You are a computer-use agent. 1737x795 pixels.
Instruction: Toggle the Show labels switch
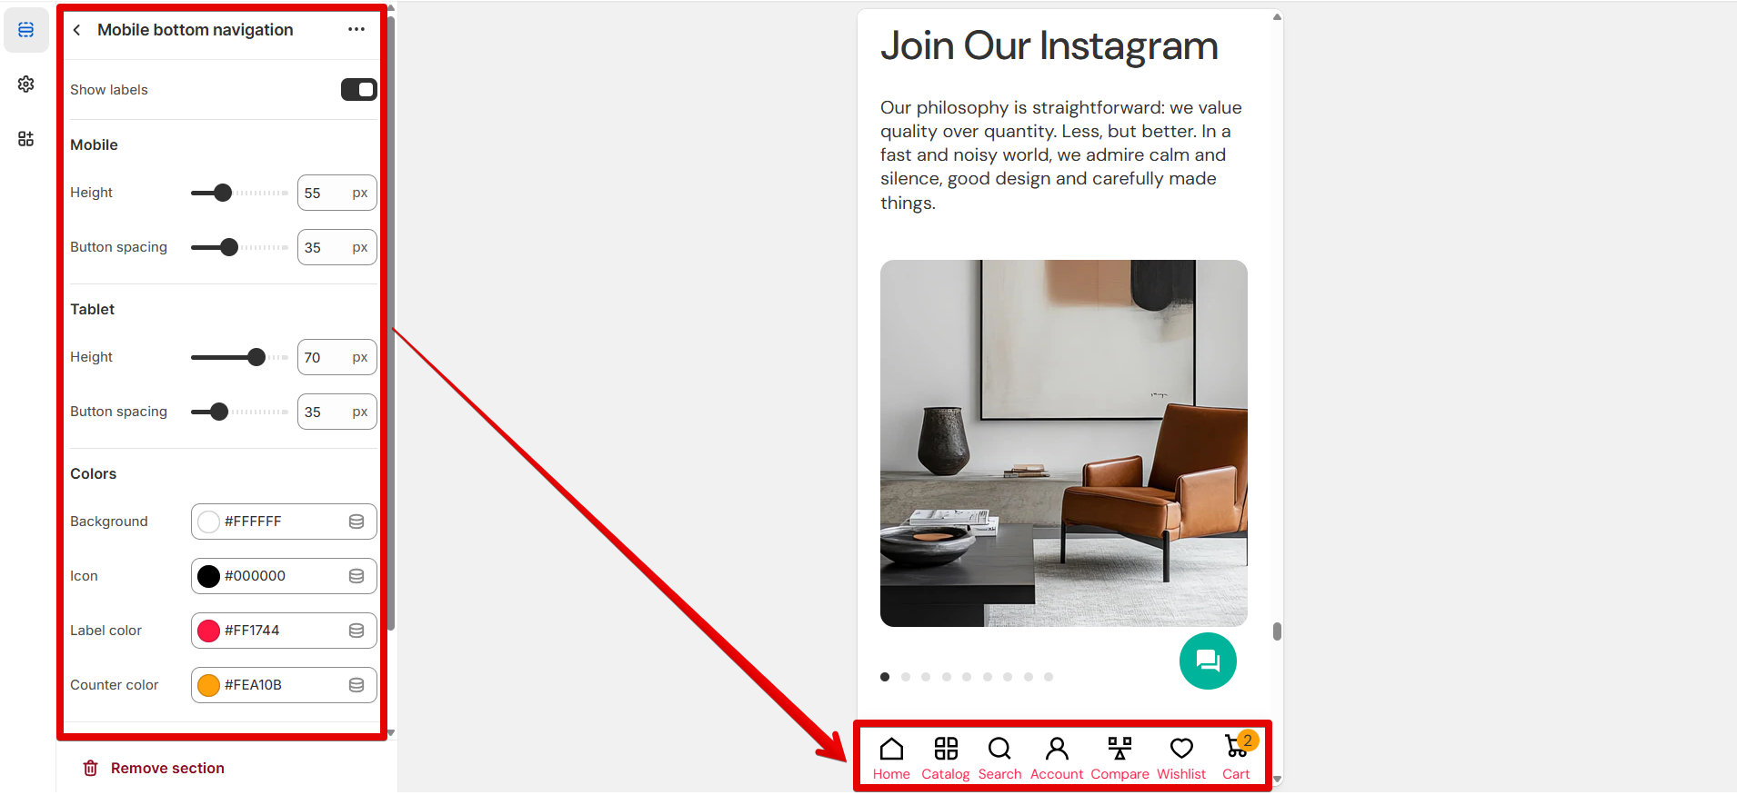pyautogui.click(x=359, y=89)
